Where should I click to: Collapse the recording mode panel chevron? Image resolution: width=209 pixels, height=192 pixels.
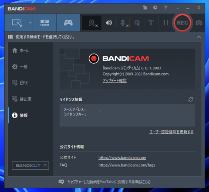click(x=199, y=37)
